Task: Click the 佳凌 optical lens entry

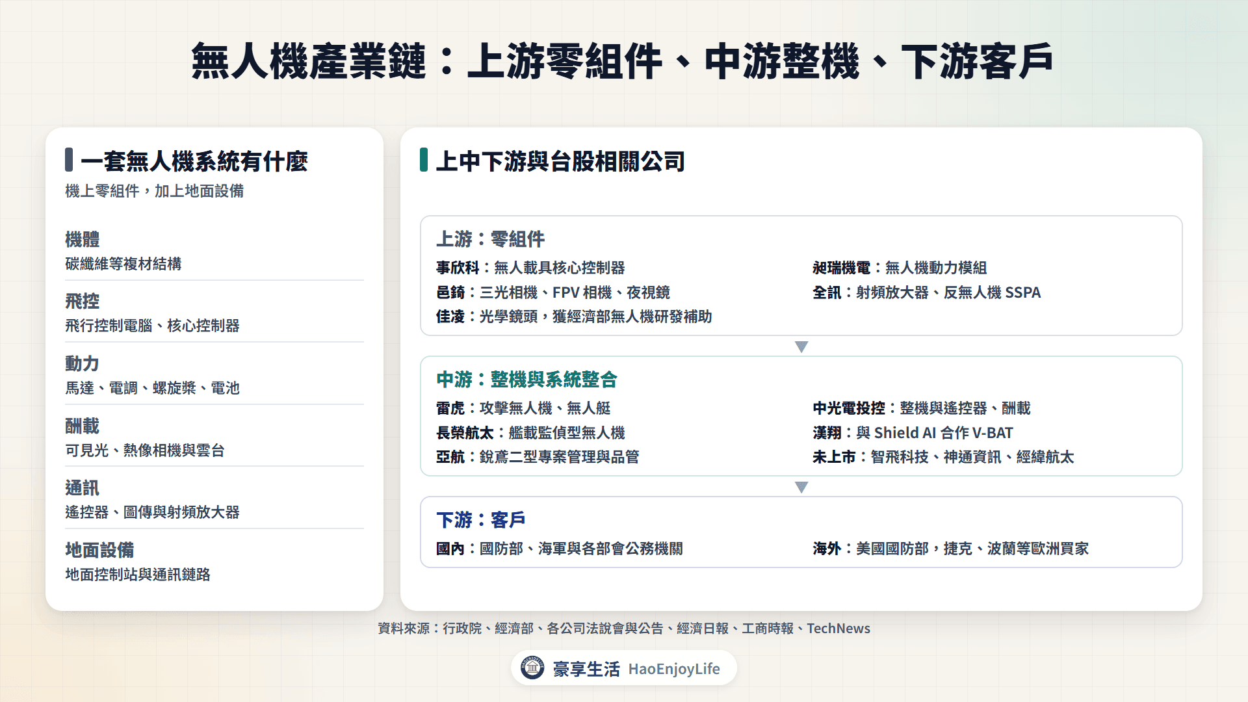Action: click(x=574, y=317)
